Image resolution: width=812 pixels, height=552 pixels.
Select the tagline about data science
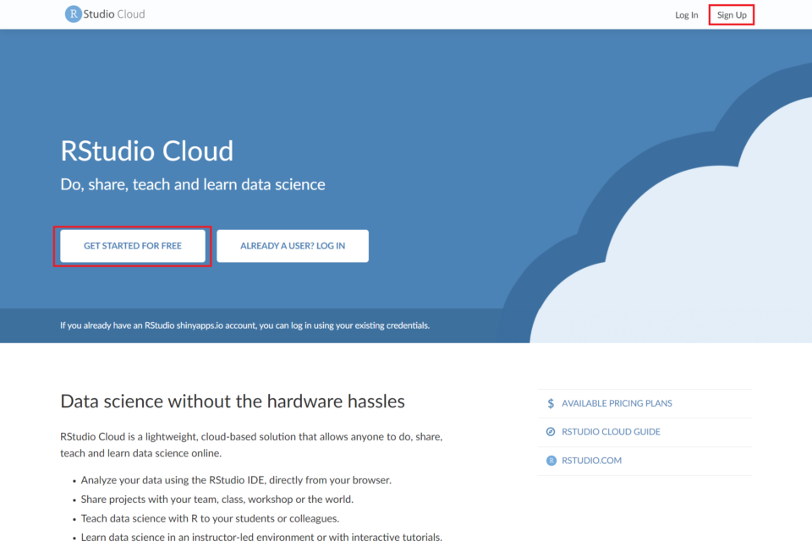point(192,184)
